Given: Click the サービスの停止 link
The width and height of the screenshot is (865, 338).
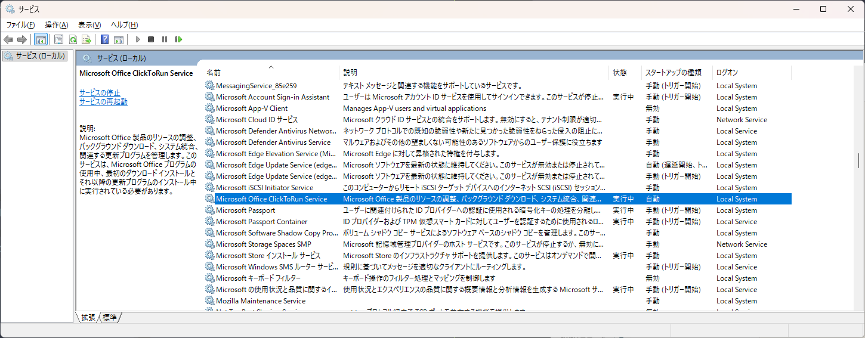Looking at the screenshot, I should 100,93.
